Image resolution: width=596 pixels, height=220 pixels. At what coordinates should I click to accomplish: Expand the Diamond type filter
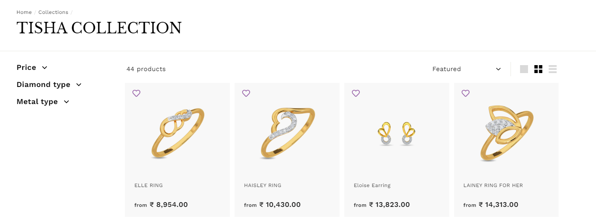(49, 85)
